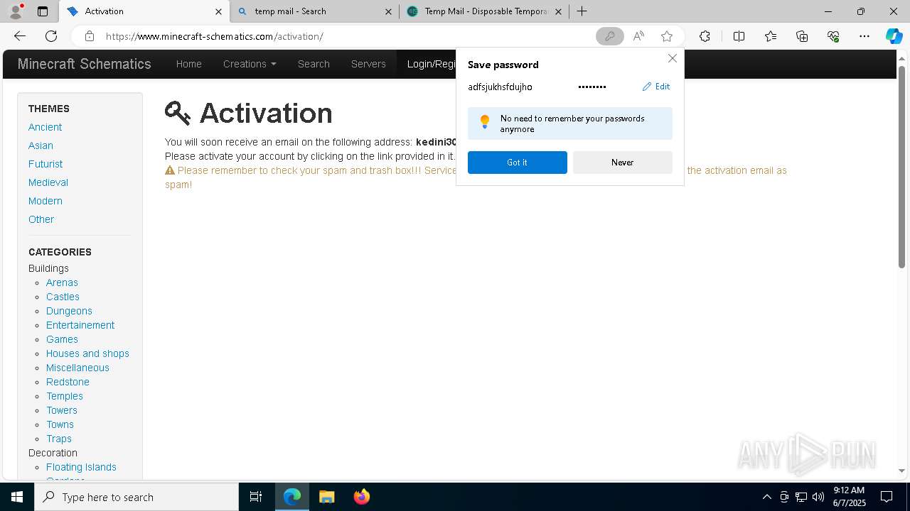The image size is (910, 511).
Task: Open the Entertainment category
Action: click(x=80, y=325)
